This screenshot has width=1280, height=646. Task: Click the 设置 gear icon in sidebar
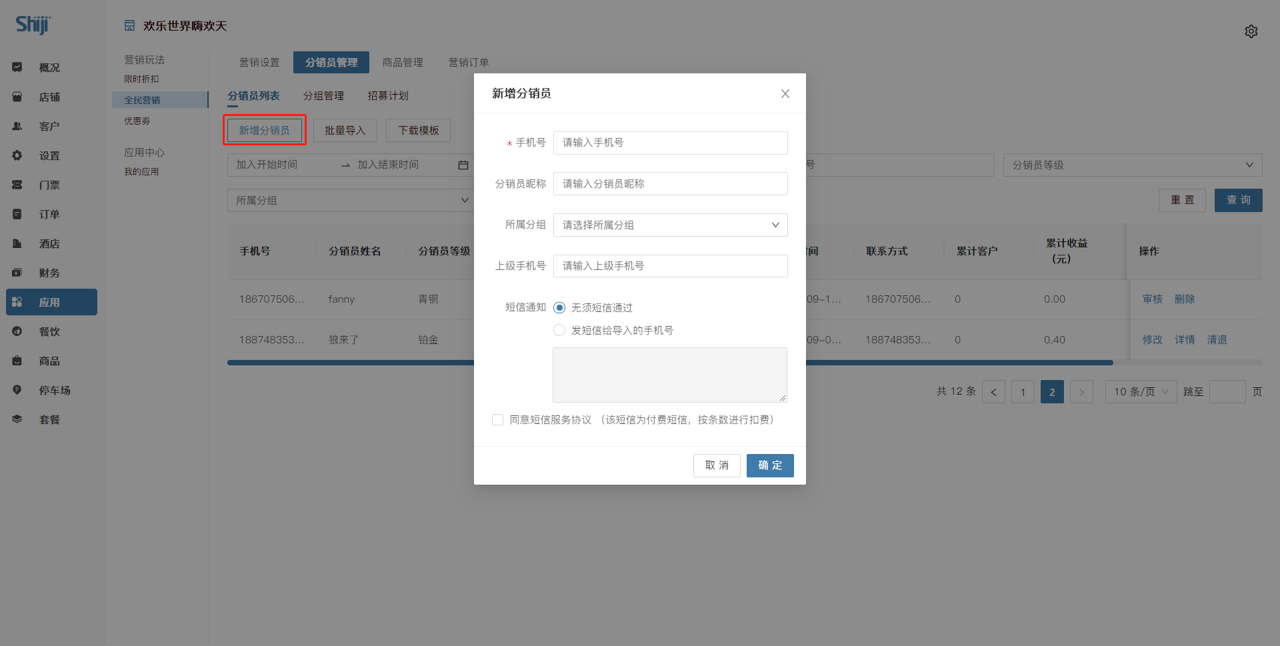[x=17, y=155]
